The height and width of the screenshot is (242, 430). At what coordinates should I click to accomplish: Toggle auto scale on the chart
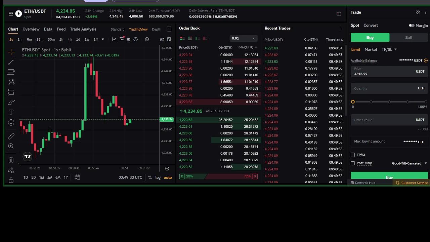pos(168,177)
